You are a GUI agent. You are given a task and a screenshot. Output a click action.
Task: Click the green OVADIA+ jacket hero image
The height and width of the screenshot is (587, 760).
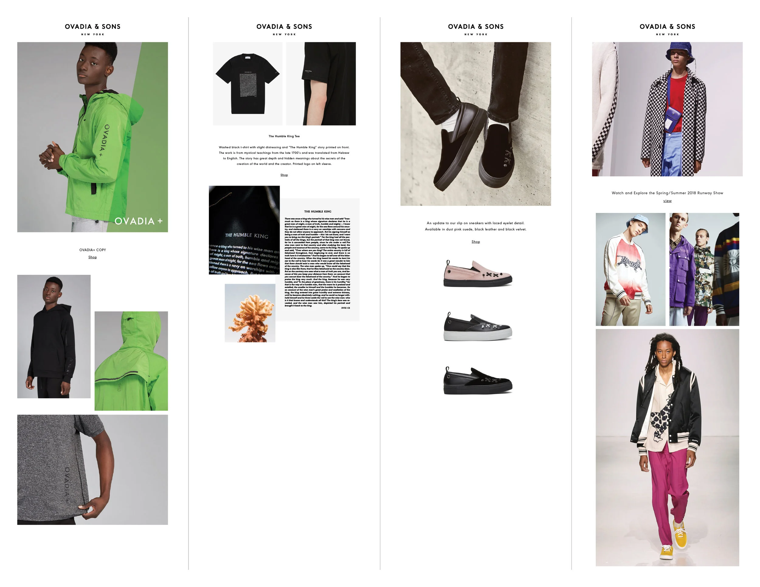92,137
